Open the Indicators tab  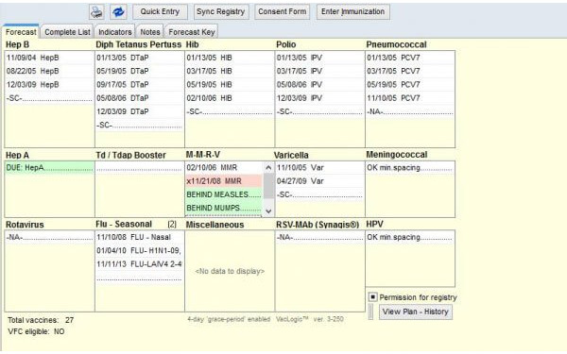pos(115,32)
